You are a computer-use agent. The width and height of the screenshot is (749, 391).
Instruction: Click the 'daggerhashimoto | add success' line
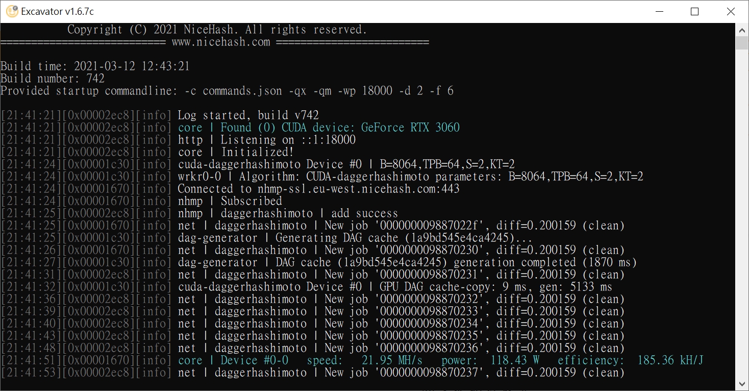click(199, 213)
